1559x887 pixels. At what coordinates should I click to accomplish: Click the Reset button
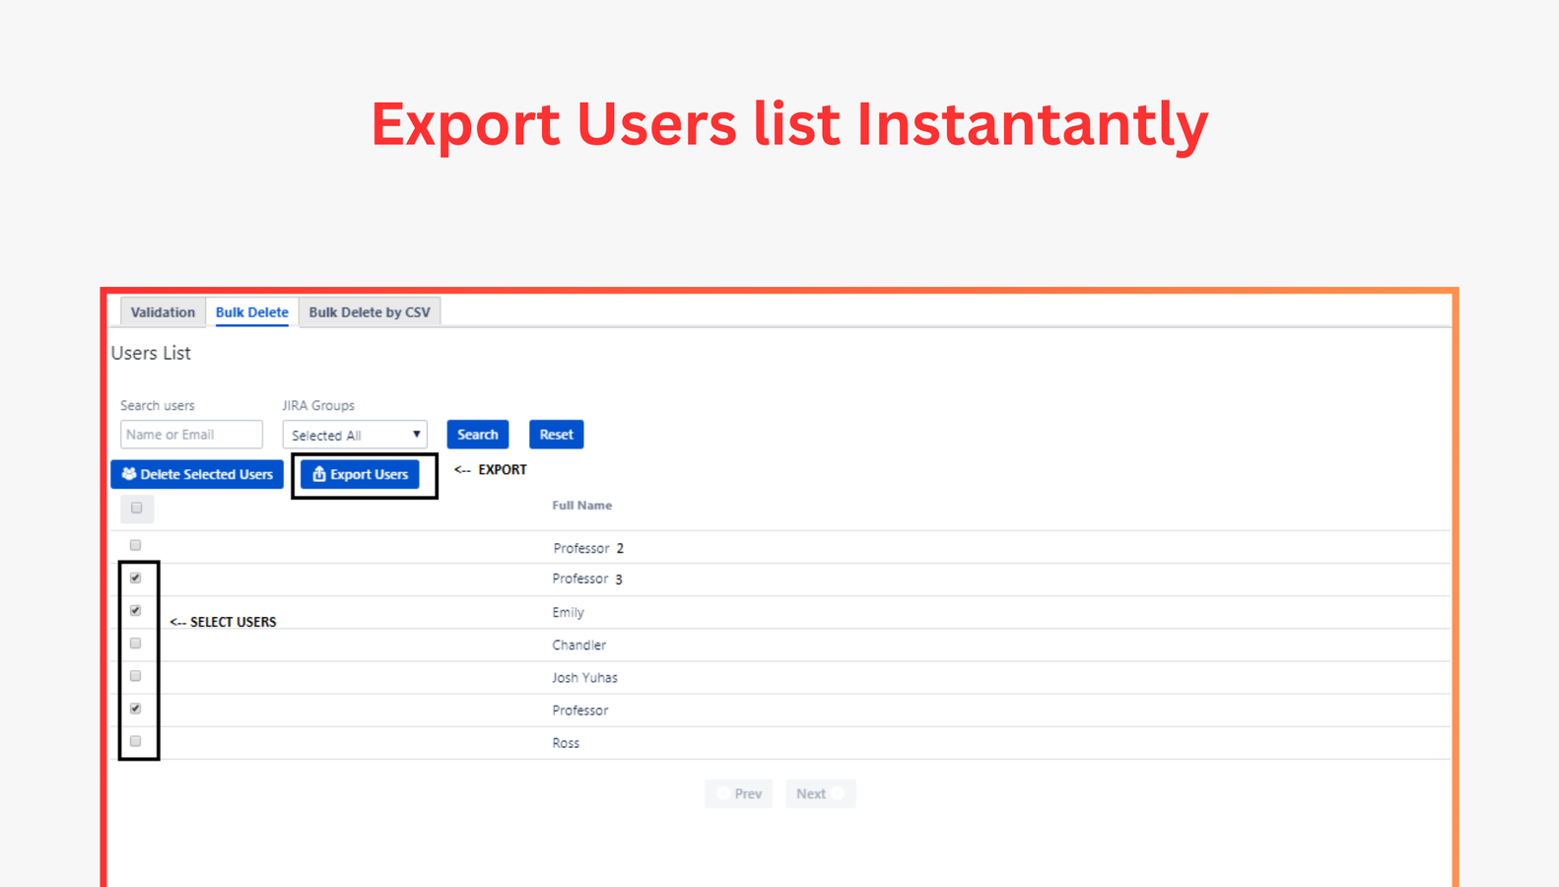[x=556, y=435]
